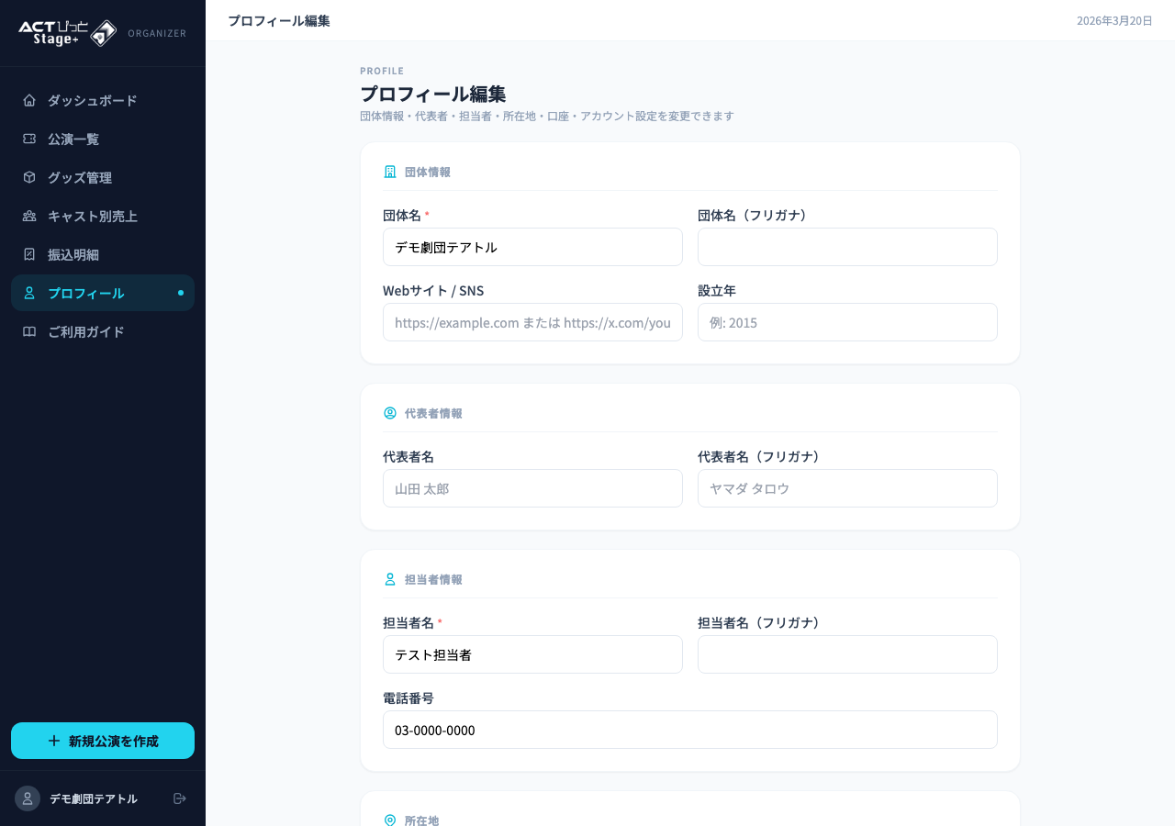Click the ACT Stage+ logo
The image size is (1175, 826).
click(68, 33)
